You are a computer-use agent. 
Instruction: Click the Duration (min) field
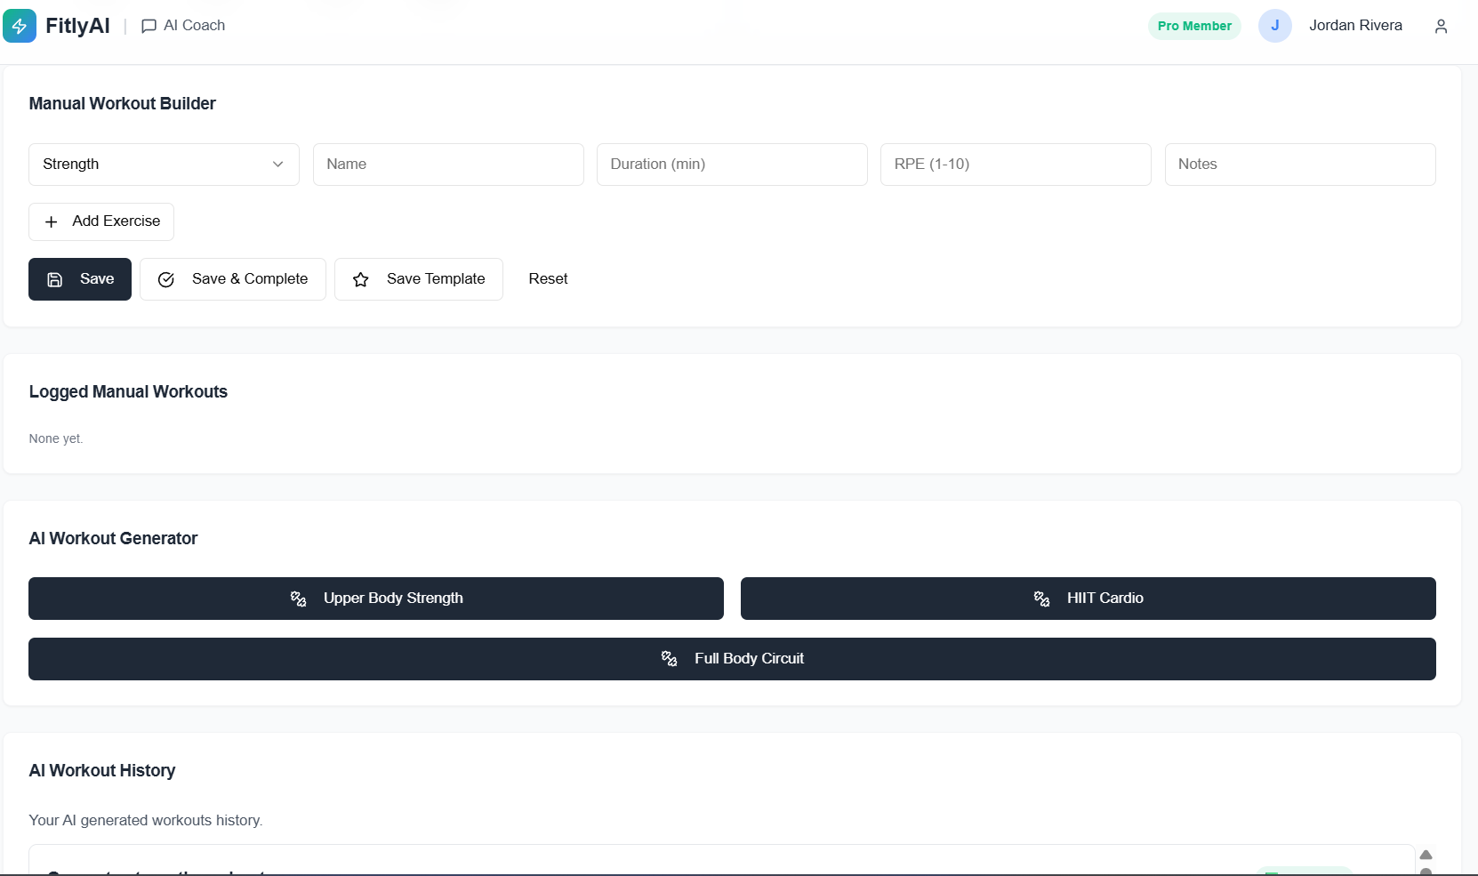731,165
